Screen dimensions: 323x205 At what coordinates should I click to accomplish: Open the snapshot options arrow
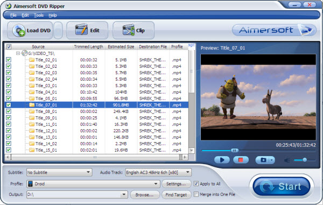pos(272,160)
